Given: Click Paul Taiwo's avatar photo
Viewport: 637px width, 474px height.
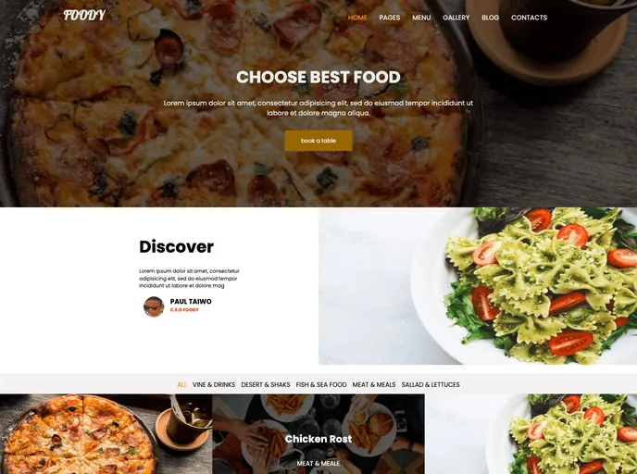Looking at the screenshot, I should (154, 306).
